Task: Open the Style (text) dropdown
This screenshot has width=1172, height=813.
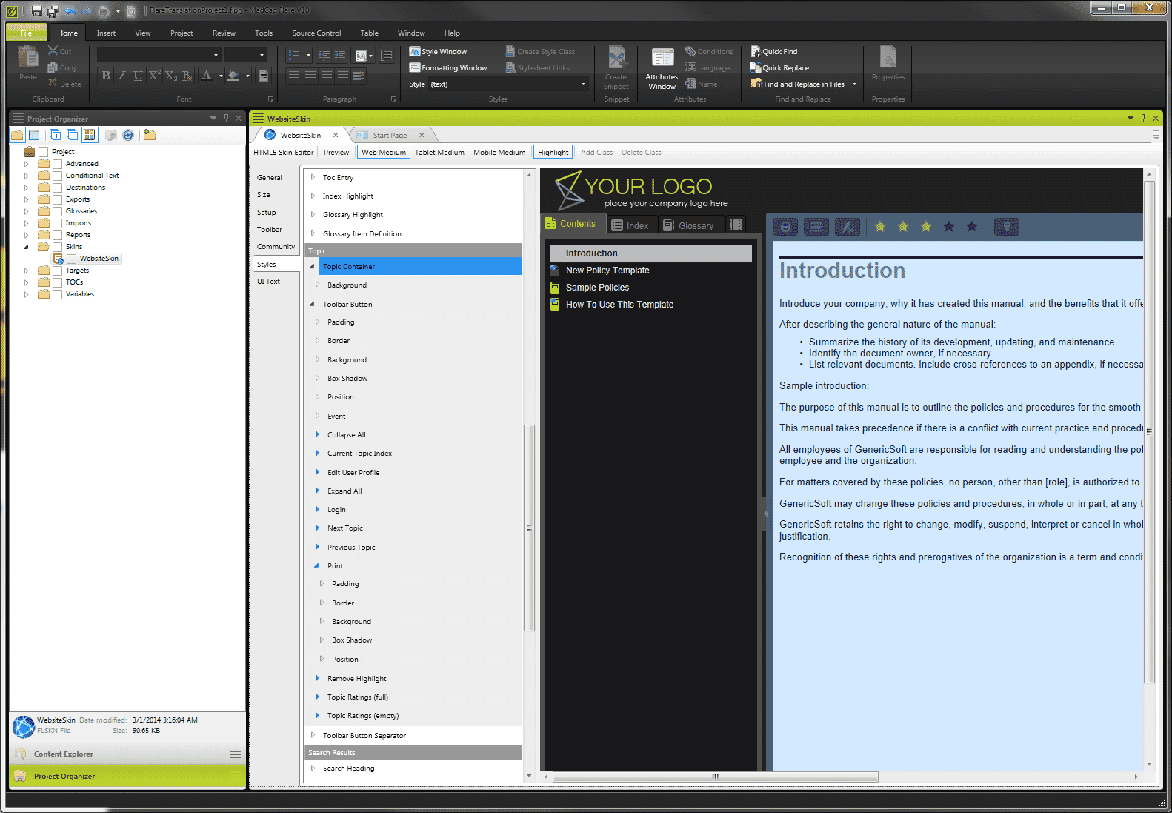Action: [583, 84]
